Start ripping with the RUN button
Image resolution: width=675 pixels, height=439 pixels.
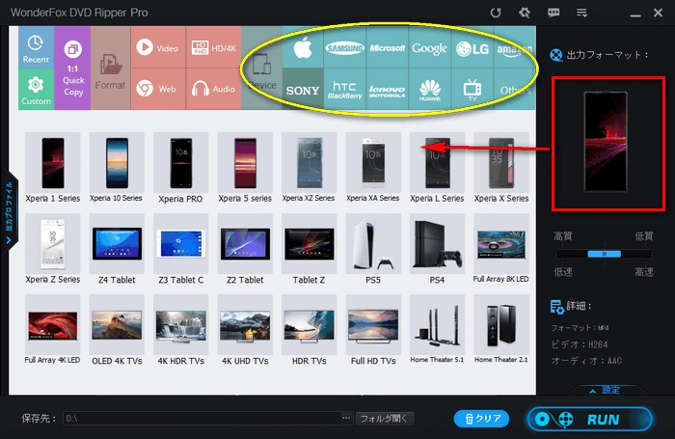tap(590, 419)
